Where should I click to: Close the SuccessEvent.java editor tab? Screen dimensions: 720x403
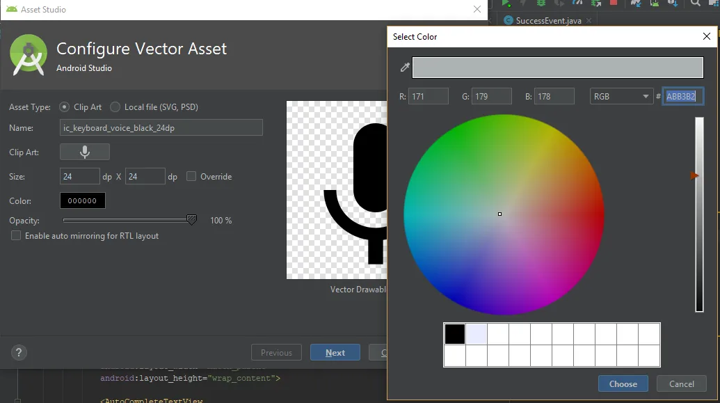[589, 21]
